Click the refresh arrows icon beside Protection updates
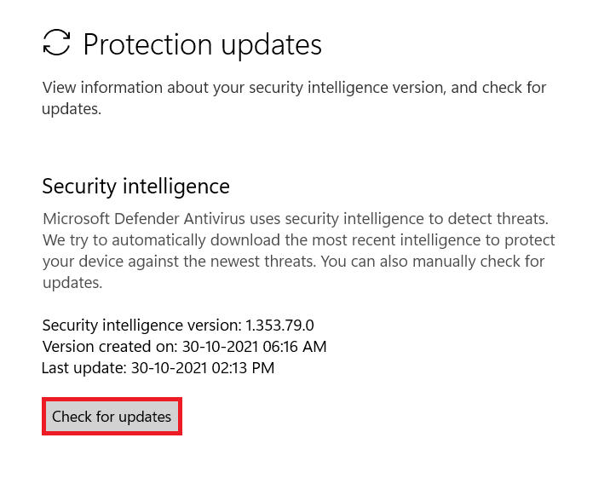Image resolution: width=610 pixels, height=484 pixels. [57, 43]
